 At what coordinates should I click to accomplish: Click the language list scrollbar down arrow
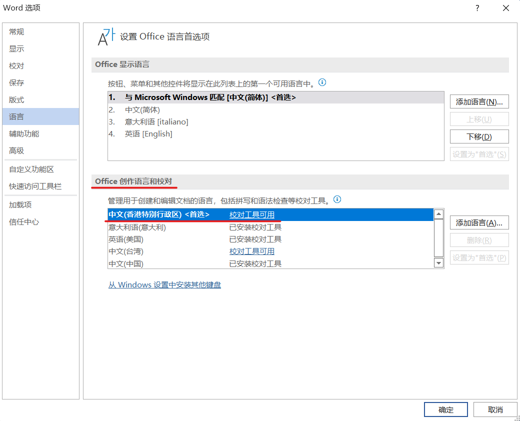(438, 262)
